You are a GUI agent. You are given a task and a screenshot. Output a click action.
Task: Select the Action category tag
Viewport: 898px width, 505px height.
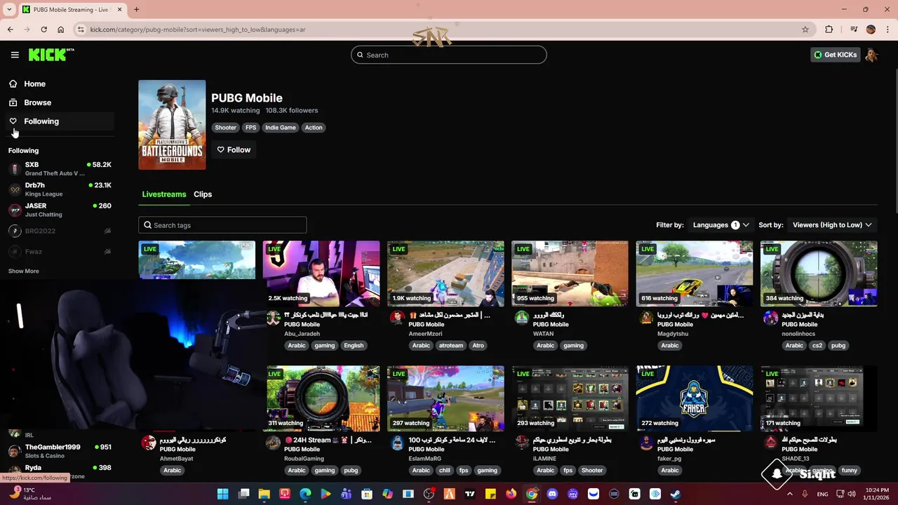point(314,128)
